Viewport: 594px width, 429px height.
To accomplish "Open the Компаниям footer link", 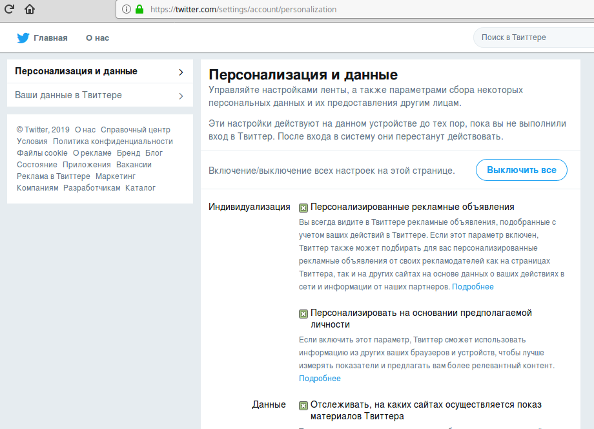I will pos(37,188).
